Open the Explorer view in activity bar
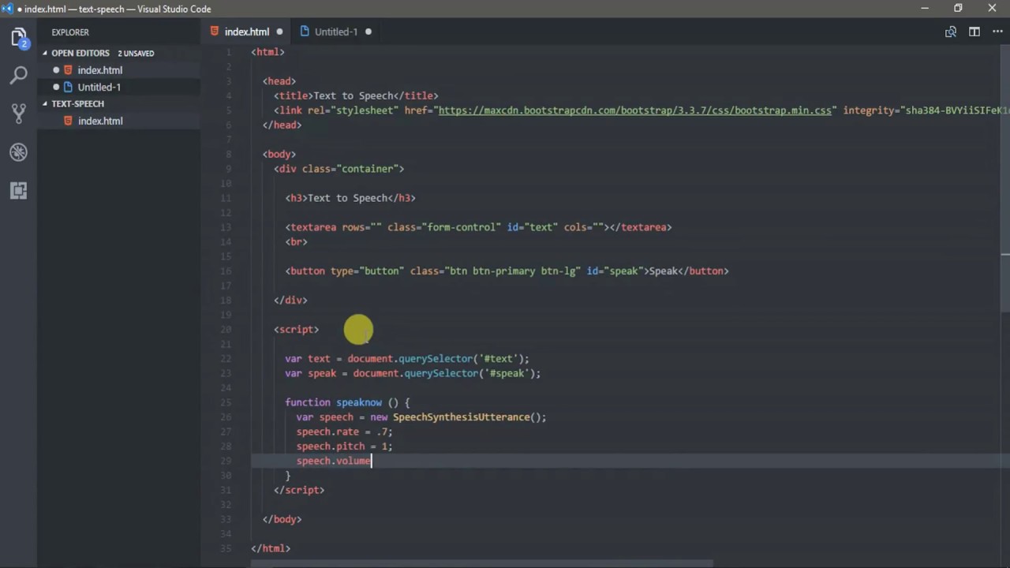Image resolution: width=1010 pixels, height=568 pixels. pos(19,37)
